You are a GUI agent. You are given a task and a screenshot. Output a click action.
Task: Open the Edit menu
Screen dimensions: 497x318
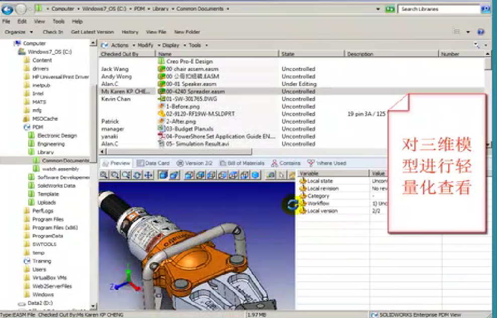(22, 22)
